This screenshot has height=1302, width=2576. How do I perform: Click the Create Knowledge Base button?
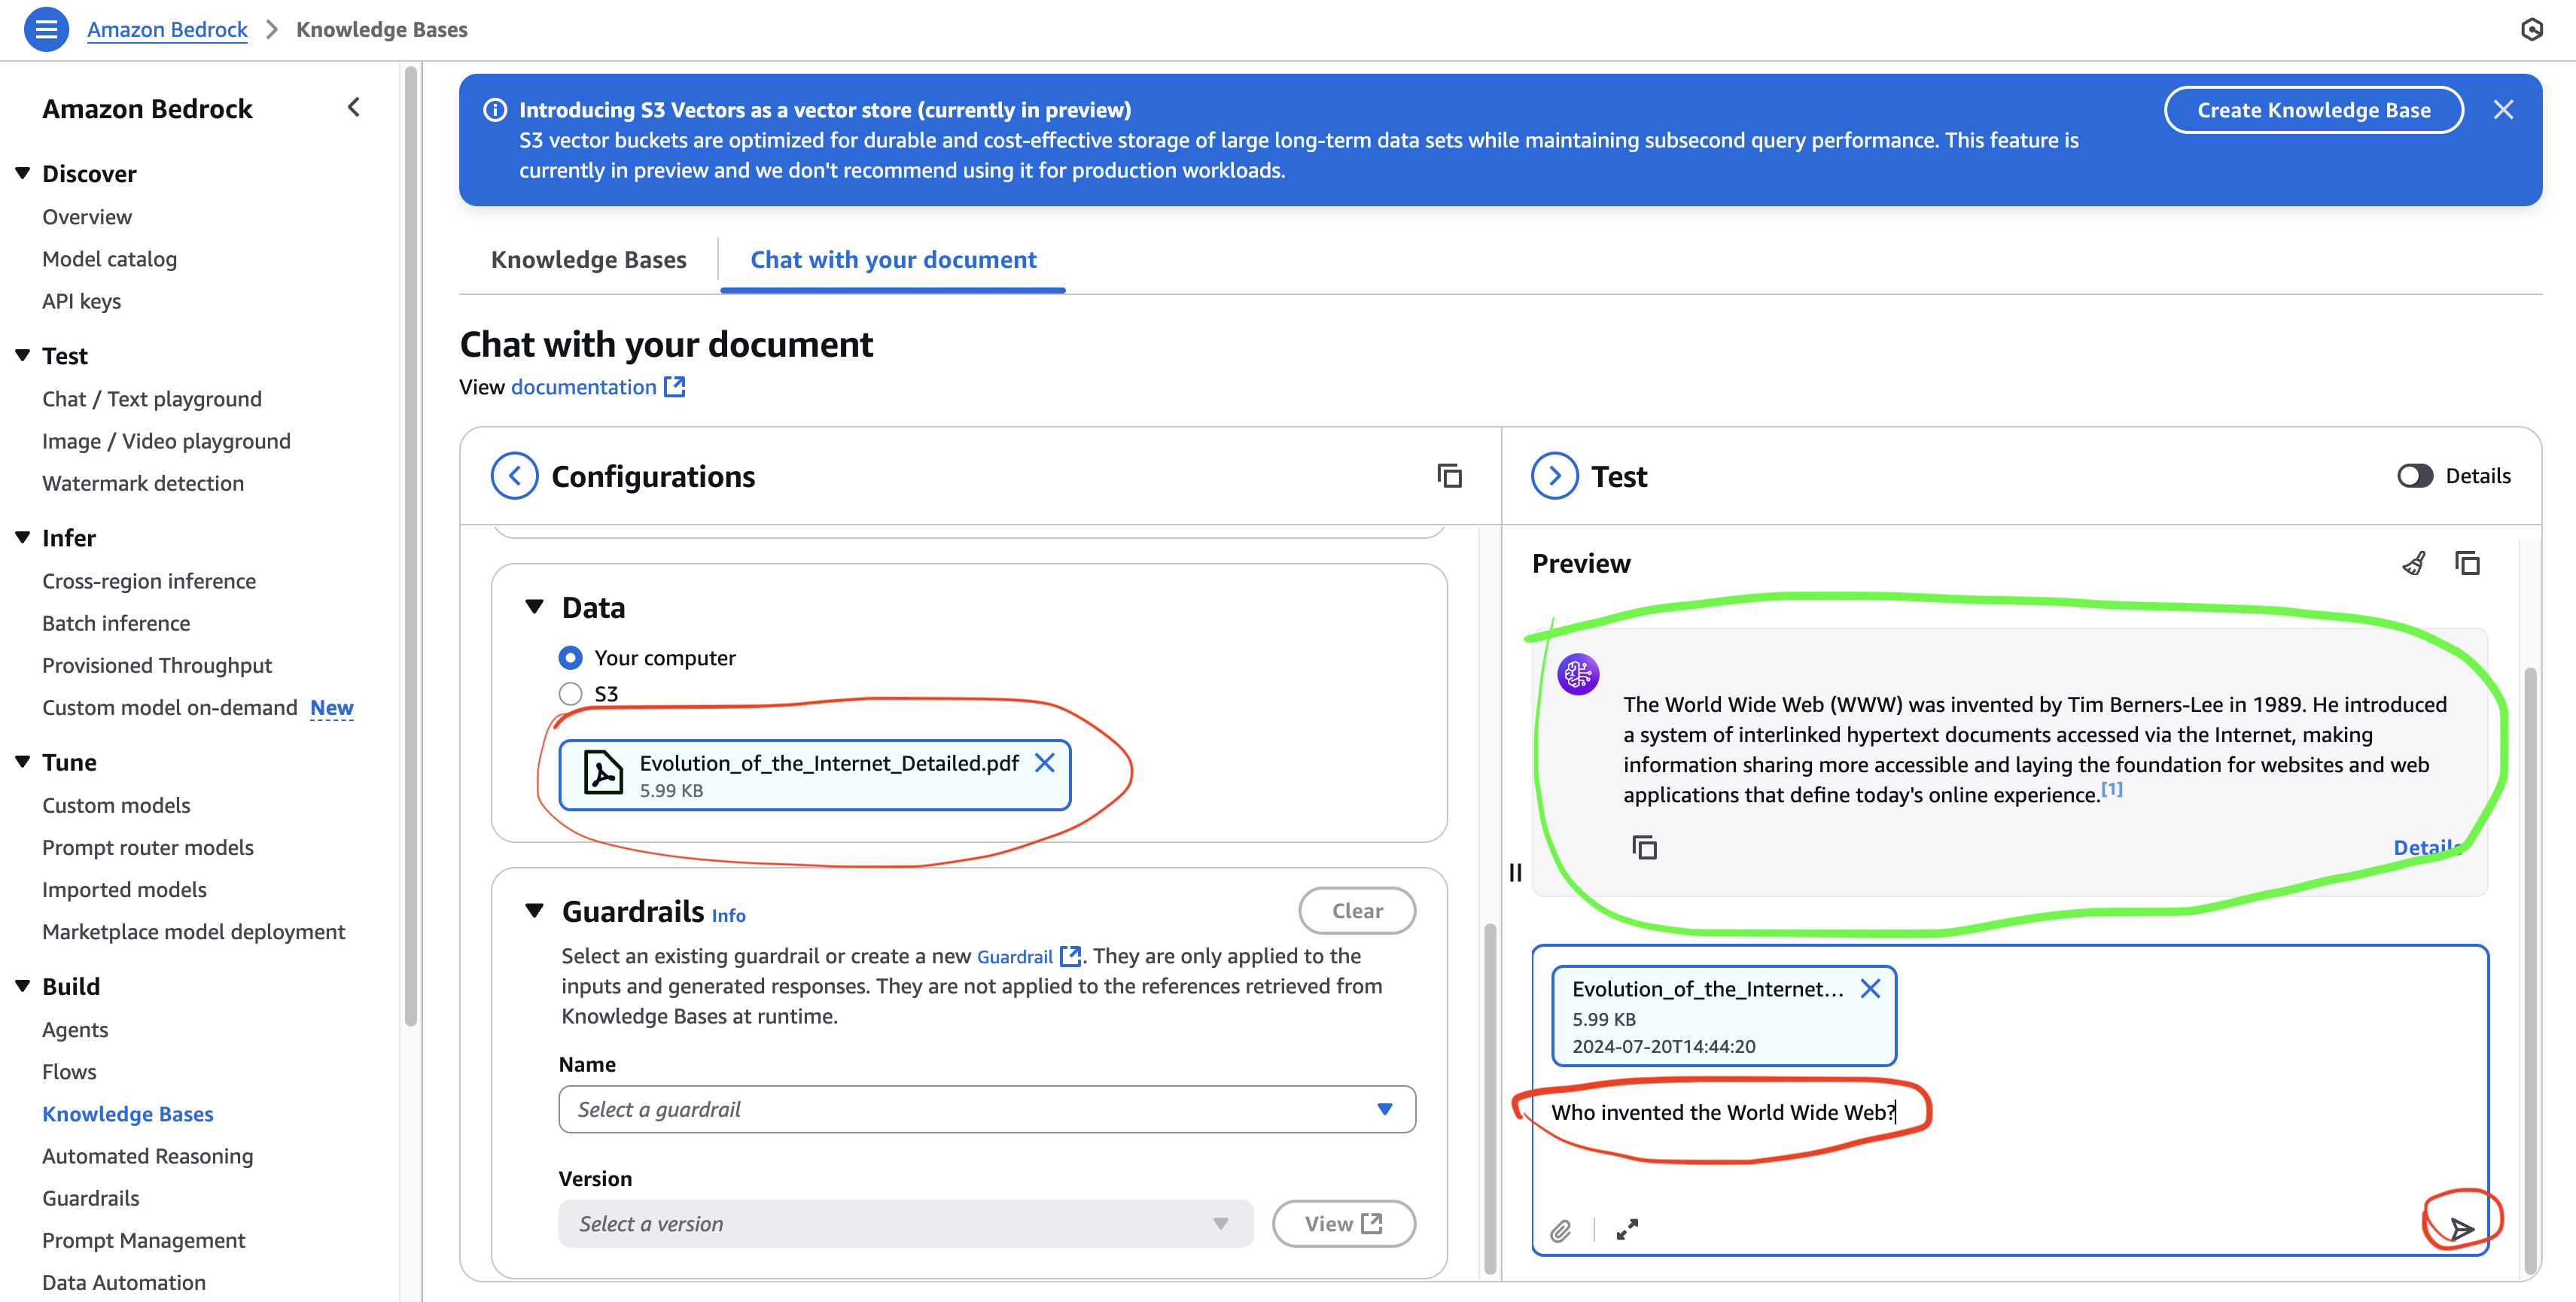click(x=2313, y=110)
